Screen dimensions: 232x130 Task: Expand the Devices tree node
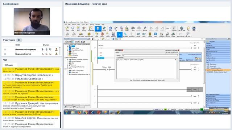pos(68,65)
